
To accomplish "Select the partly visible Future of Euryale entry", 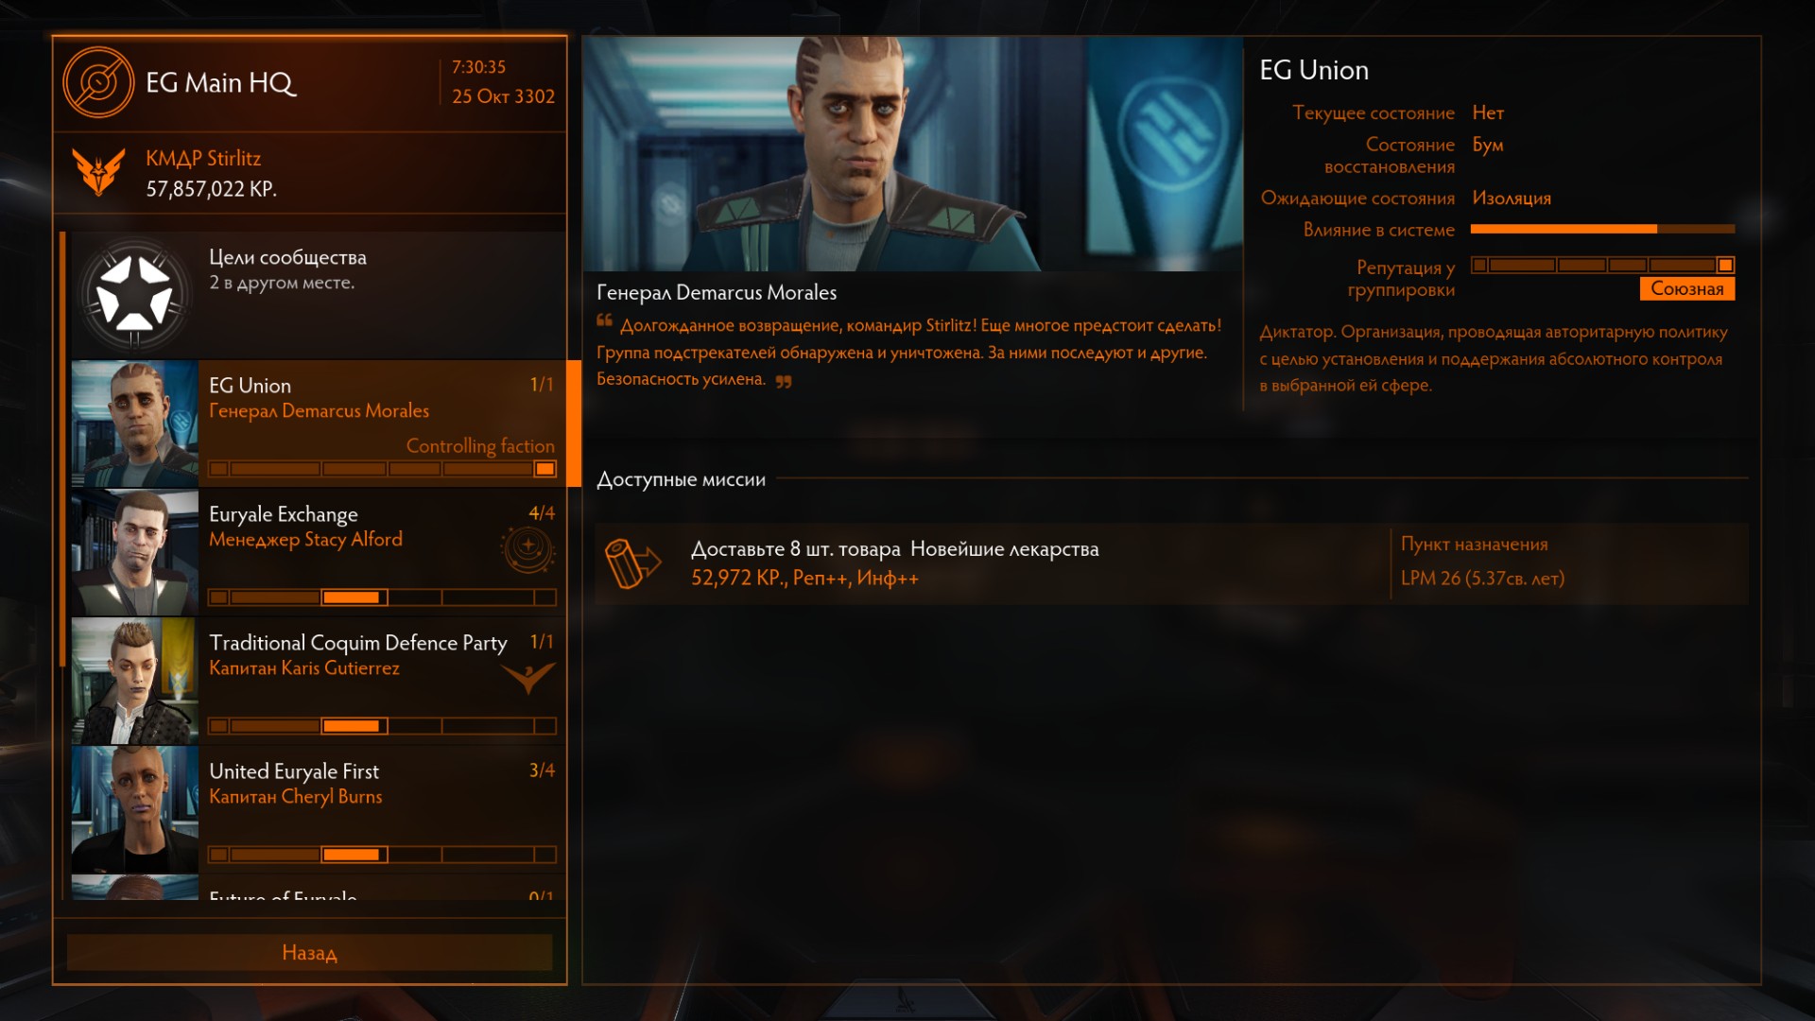I will [x=319, y=888].
